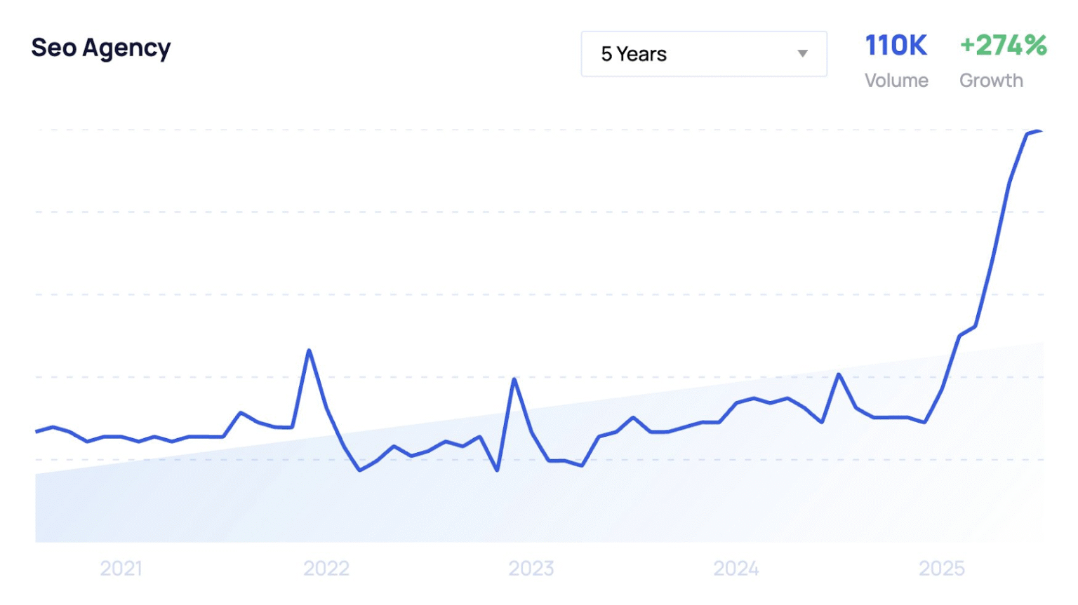This screenshot has height=605, width=1078.
Task: Click the Volume label under 110K
Action: (896, 81)
